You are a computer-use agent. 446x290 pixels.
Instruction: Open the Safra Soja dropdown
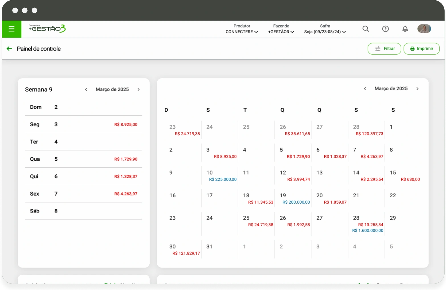pos(325,32)
